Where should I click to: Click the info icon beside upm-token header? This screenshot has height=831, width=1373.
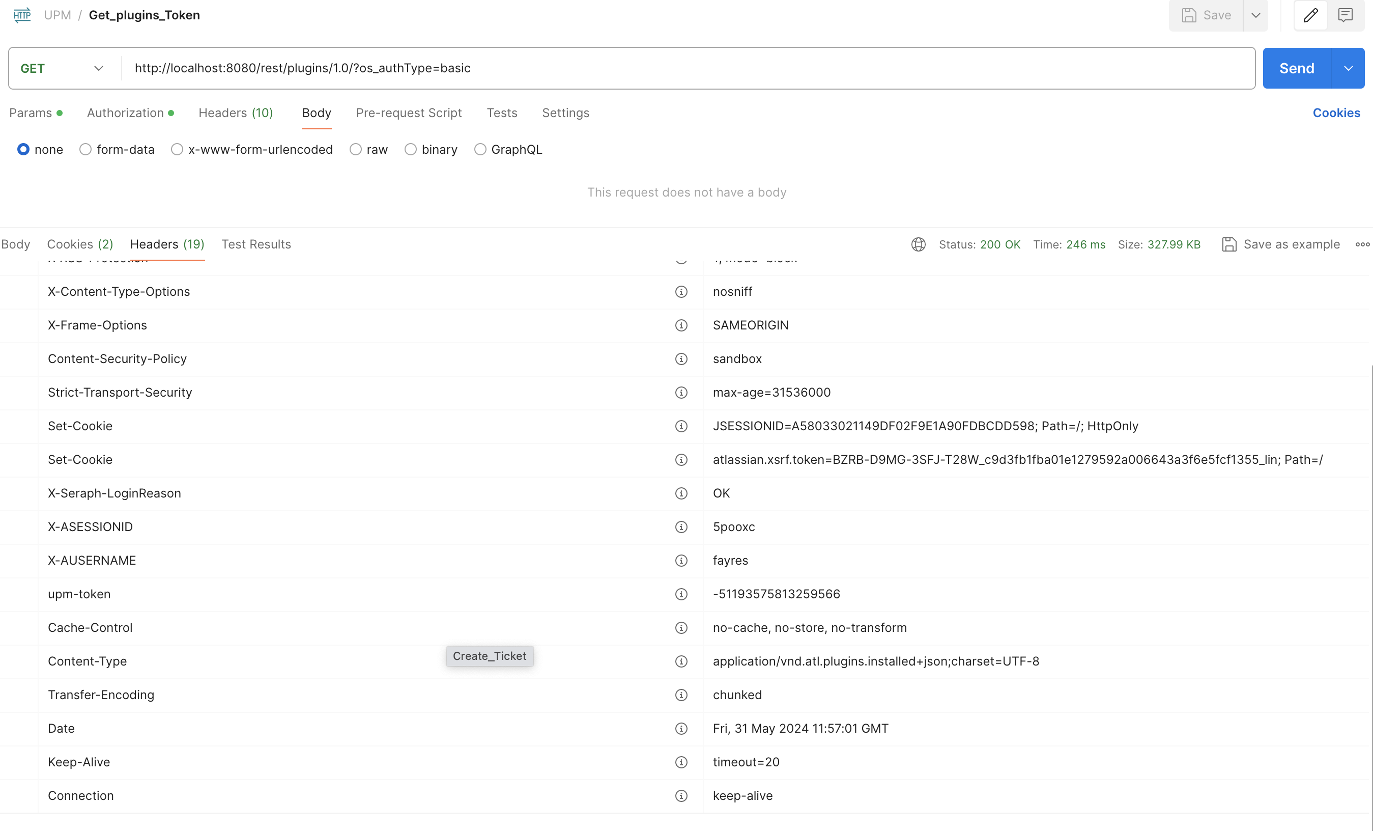681,594
